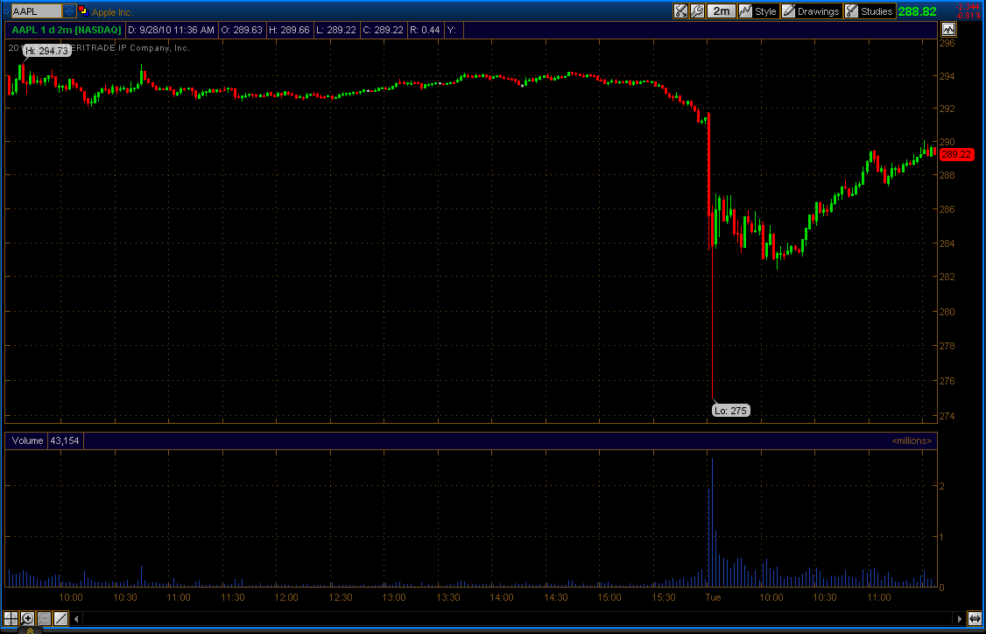Click the range value R: 0.44
986x634 pixels.
pyautogui.click(x=425, y=30)
